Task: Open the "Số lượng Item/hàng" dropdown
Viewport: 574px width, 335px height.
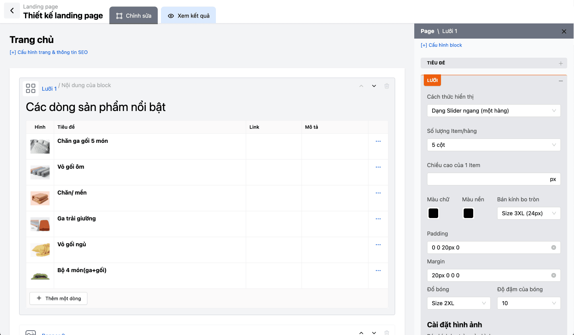Action: pyautogui.click(x=494, y=145)
